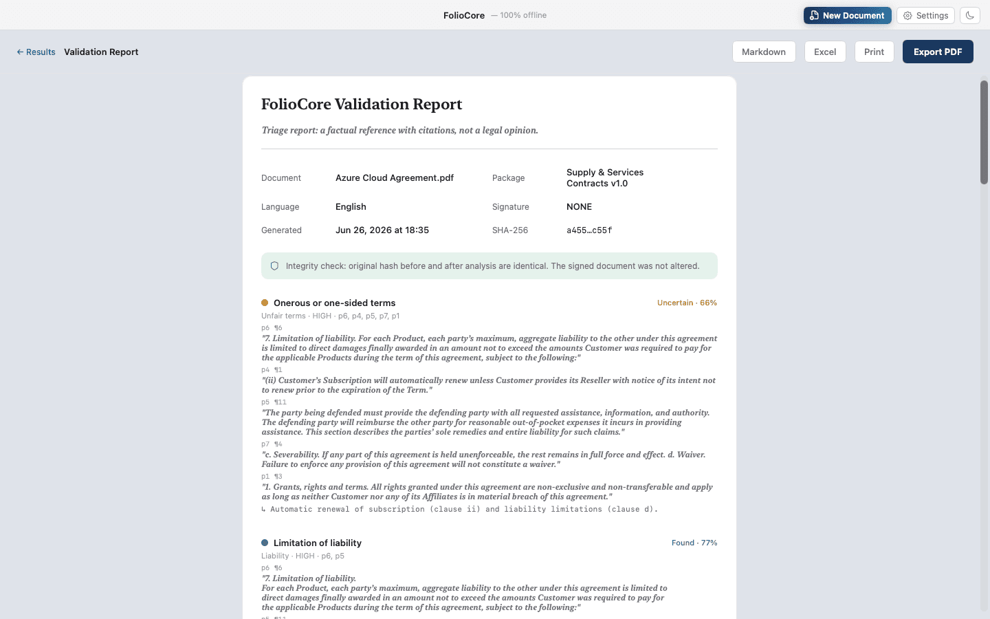Export the report as Markdown

point(764,52)
